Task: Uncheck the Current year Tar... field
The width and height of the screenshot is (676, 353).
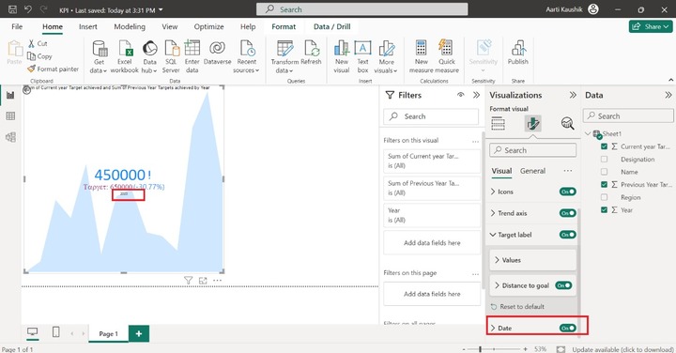Action: pyautogui.click(x=604, y=146)
